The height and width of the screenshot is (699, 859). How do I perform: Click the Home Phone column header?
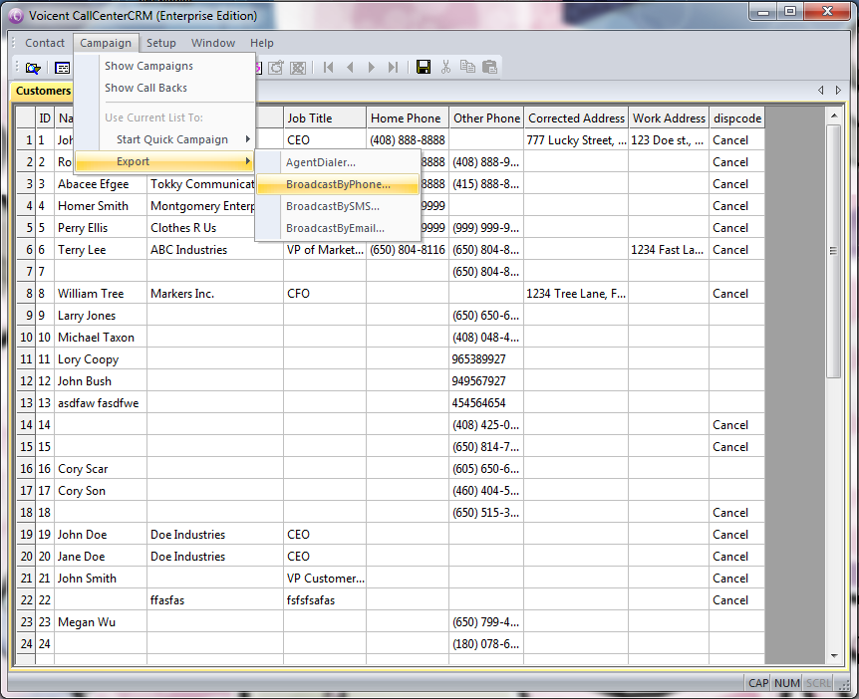click(408, 118)
